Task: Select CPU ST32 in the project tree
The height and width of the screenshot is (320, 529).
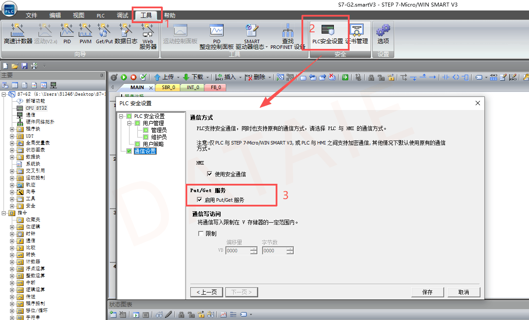Action: (x=36, y=108)
